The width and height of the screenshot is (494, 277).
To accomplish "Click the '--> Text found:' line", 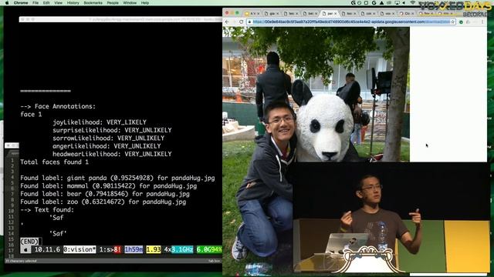I will point(47,210).
